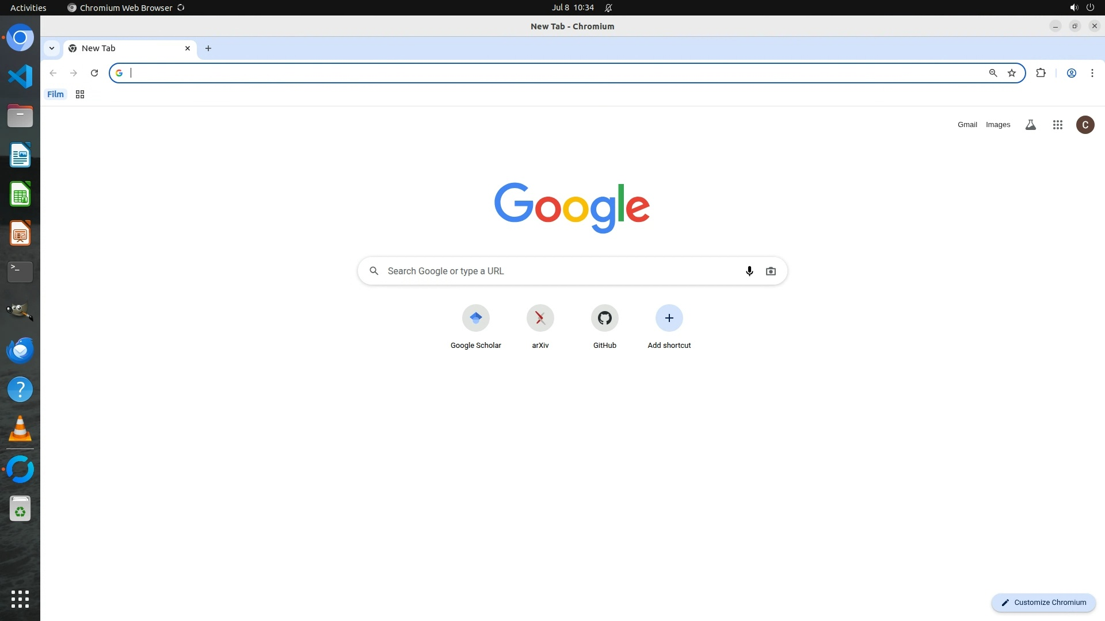Viewport: 1105px width, 621px height.
Task: Bookmark this tab with star icon
Action: click(1012, 73)
